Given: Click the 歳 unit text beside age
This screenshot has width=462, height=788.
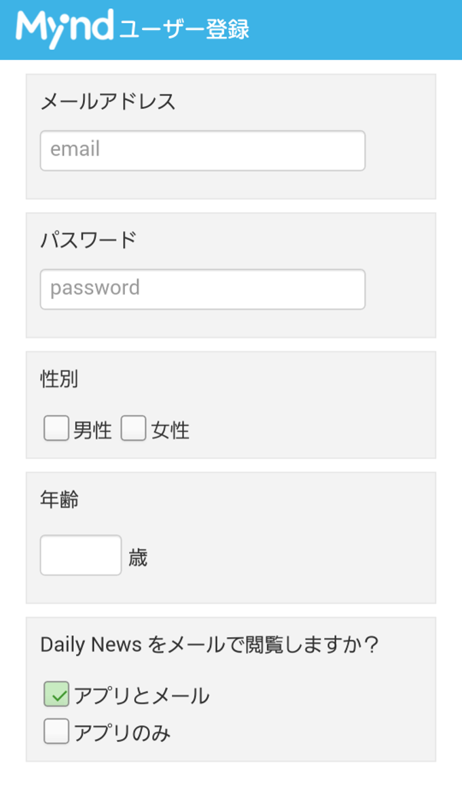Looking at the screenshot, I should tap(138, 558).
